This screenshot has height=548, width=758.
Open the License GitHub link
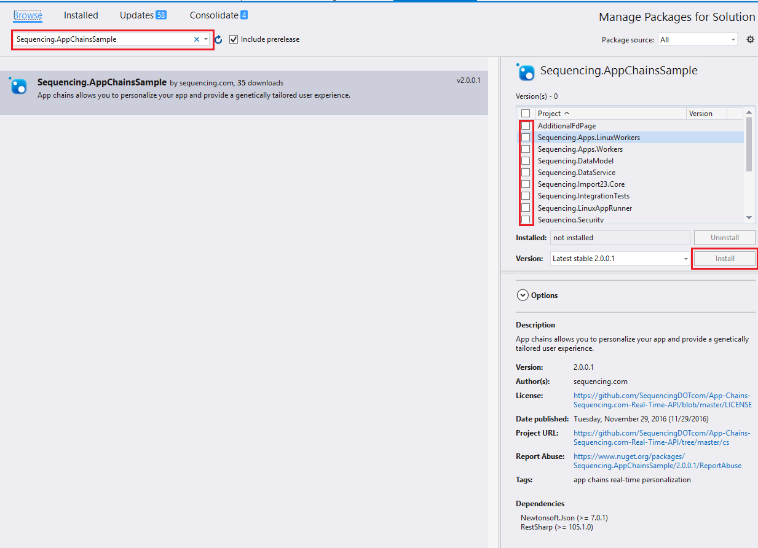click(x=663, y=401)
